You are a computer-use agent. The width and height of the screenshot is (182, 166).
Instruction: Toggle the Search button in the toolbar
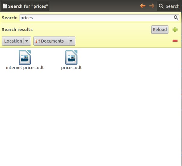point(169,6)
